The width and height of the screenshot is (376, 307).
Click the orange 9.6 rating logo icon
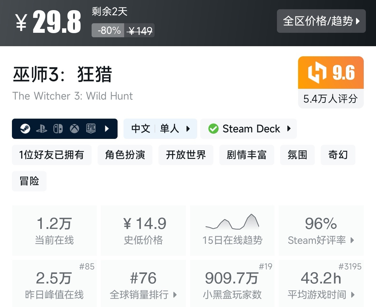(317, 72)
